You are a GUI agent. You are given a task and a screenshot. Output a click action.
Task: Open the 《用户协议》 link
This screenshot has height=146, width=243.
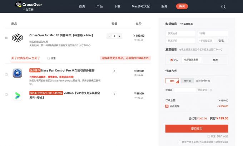pos(222,136)
